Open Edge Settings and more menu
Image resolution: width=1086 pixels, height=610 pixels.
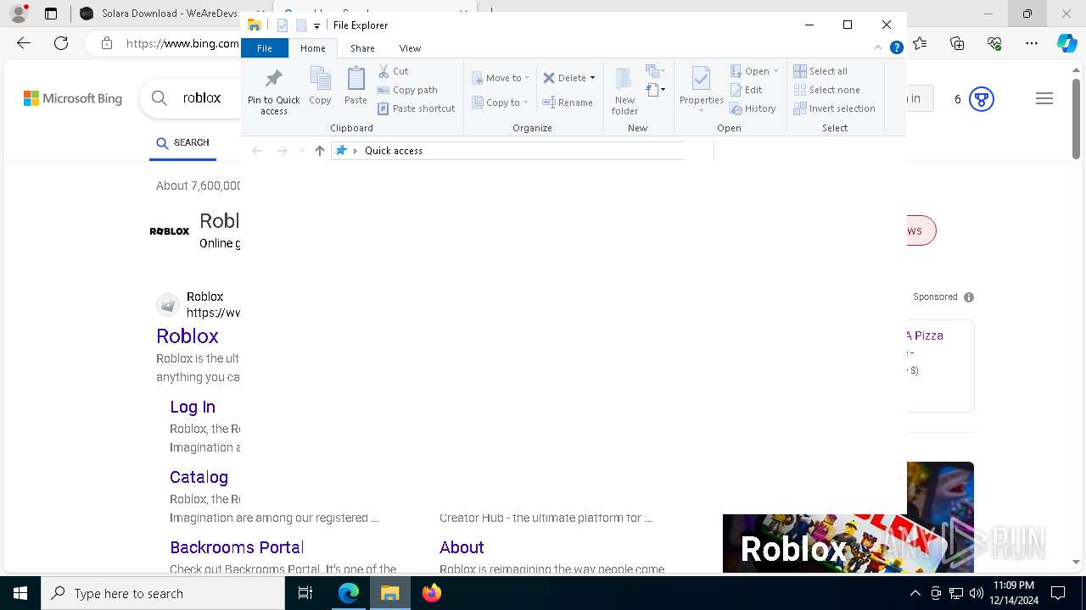(1032, 43)
